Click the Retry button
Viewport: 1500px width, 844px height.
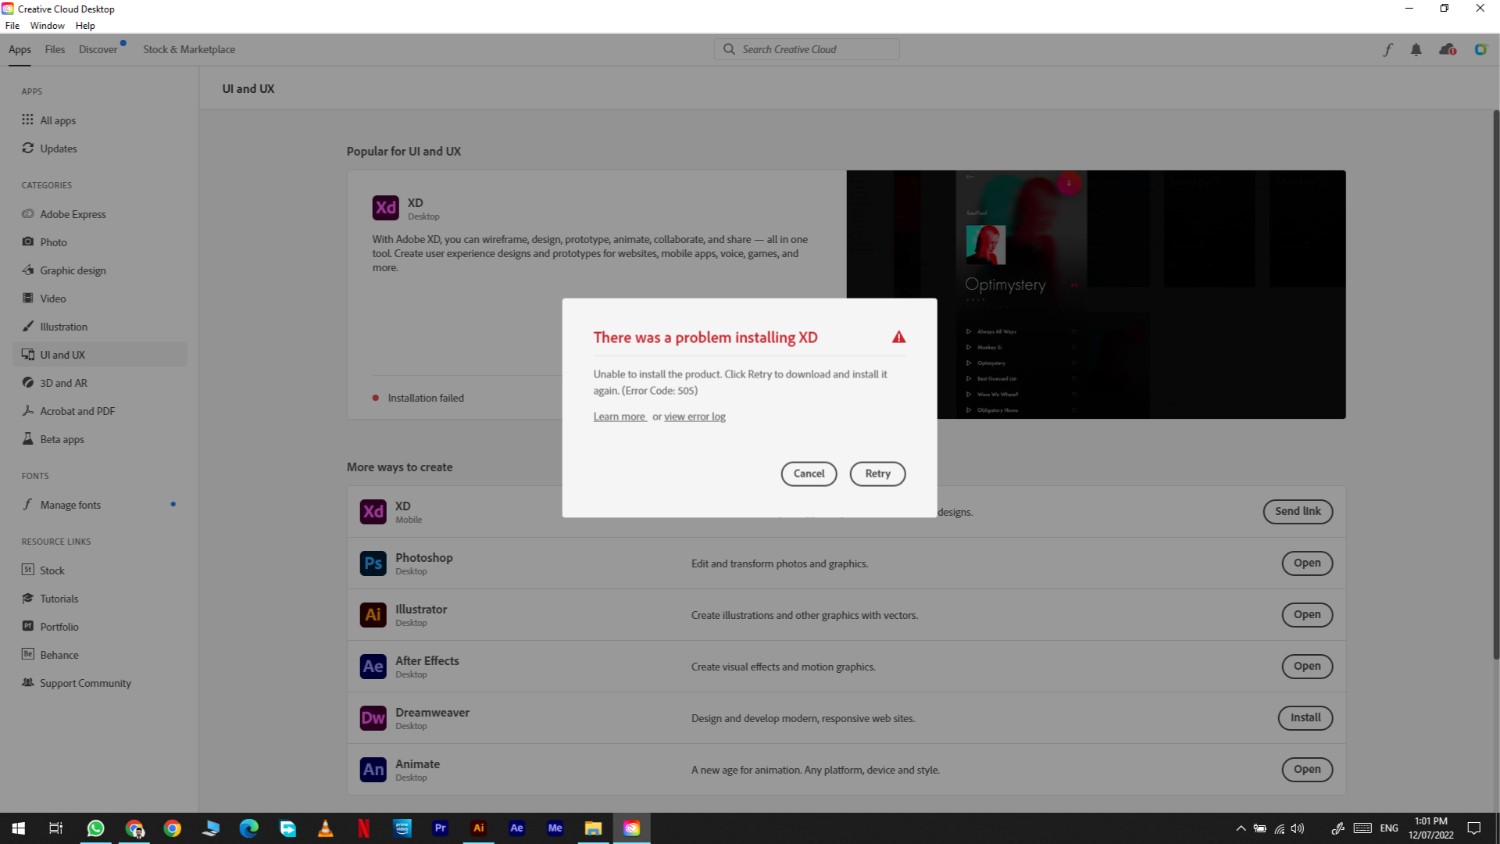(877, 474)
